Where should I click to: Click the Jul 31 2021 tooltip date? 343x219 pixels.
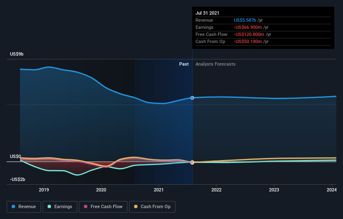click(207, 13)
